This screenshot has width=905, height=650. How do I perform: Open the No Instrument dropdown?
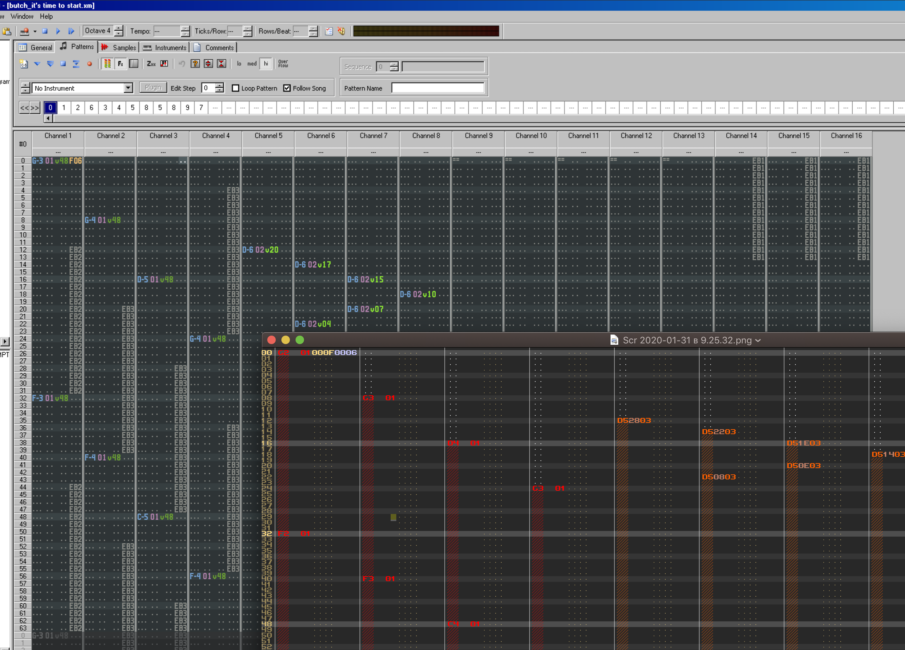(128, 88)
